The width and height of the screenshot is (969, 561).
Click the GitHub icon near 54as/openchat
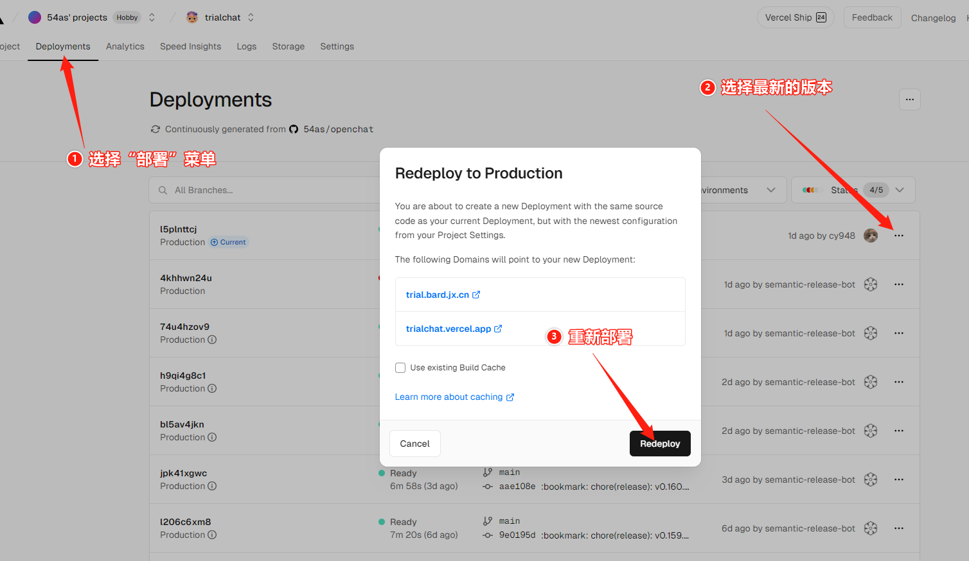[294, 129]
